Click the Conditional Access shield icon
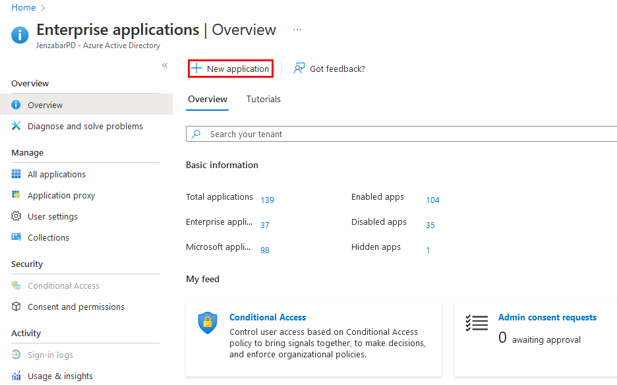This screenshot has width=617, height=385. [208, 323]
